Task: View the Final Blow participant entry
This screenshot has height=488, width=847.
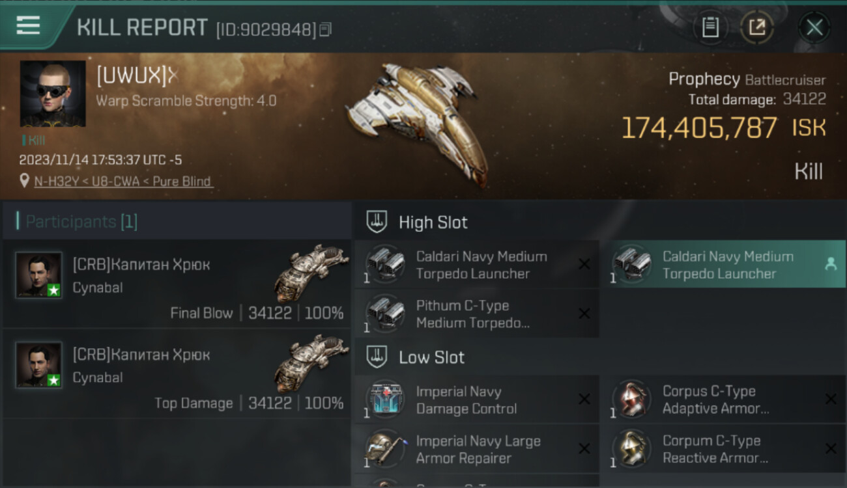Action: point(177,284)
